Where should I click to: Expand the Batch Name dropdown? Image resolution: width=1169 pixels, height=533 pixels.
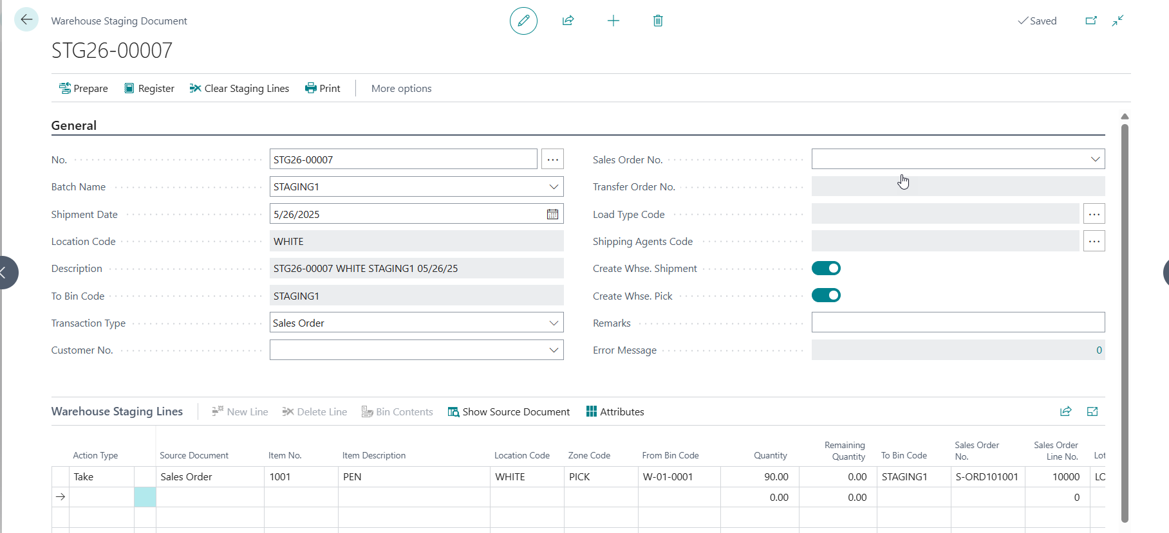553,186
